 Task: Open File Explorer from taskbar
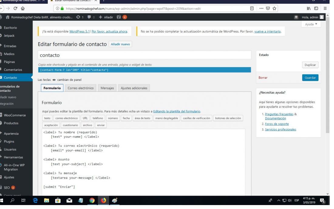46,200
